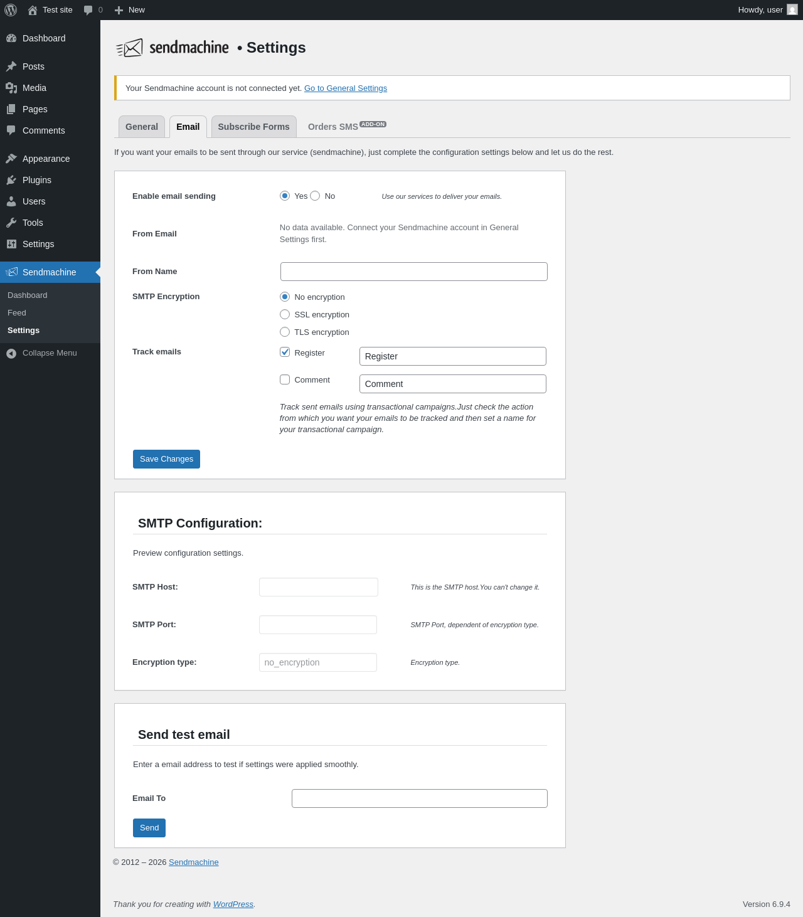Click the Send test email button
The height and width of the screenshot is (917, 803).
tap(149, 828)
